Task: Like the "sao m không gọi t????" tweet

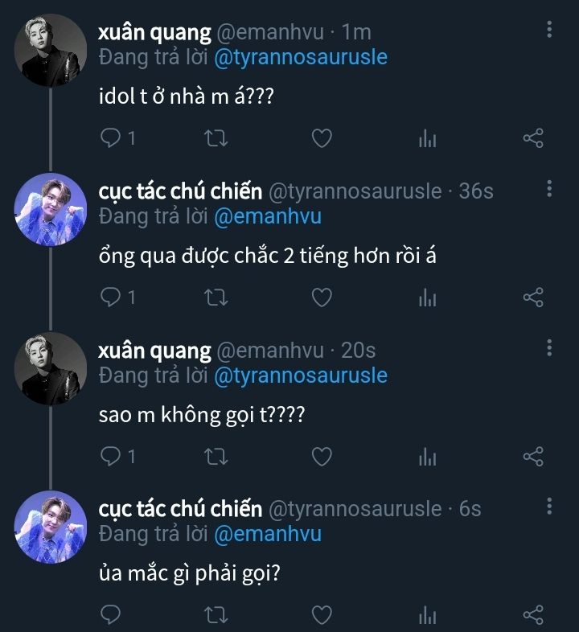Action: (322, 457)
